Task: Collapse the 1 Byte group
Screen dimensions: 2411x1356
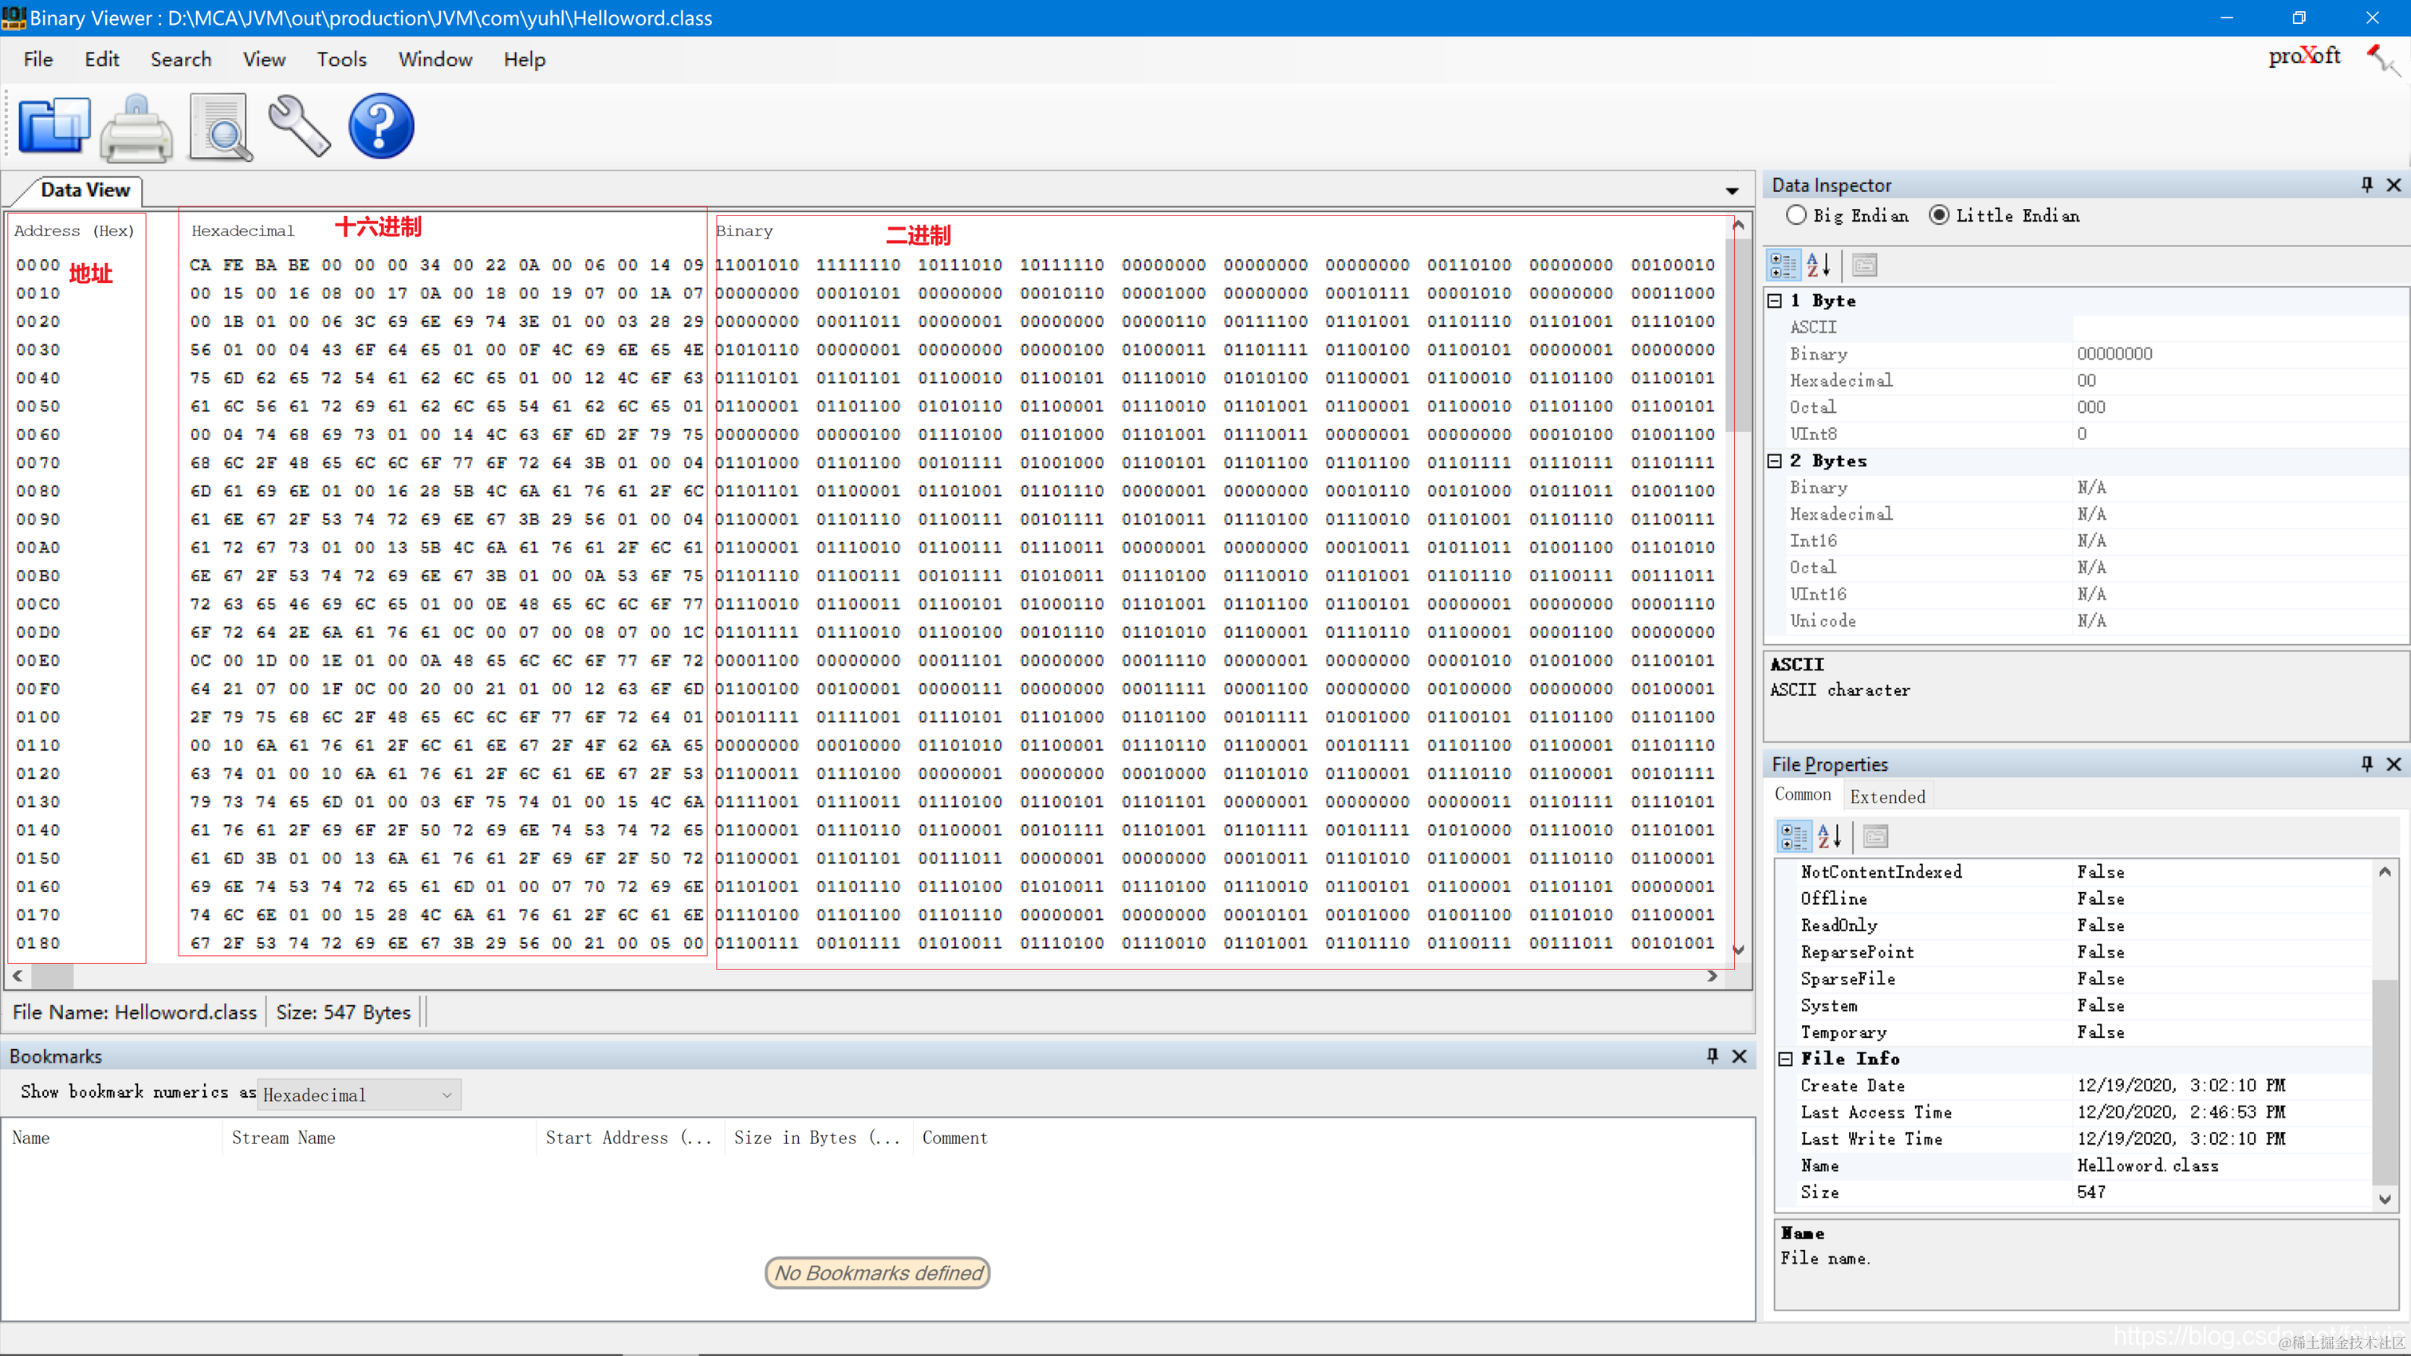Action: (x=1775, y=301)
